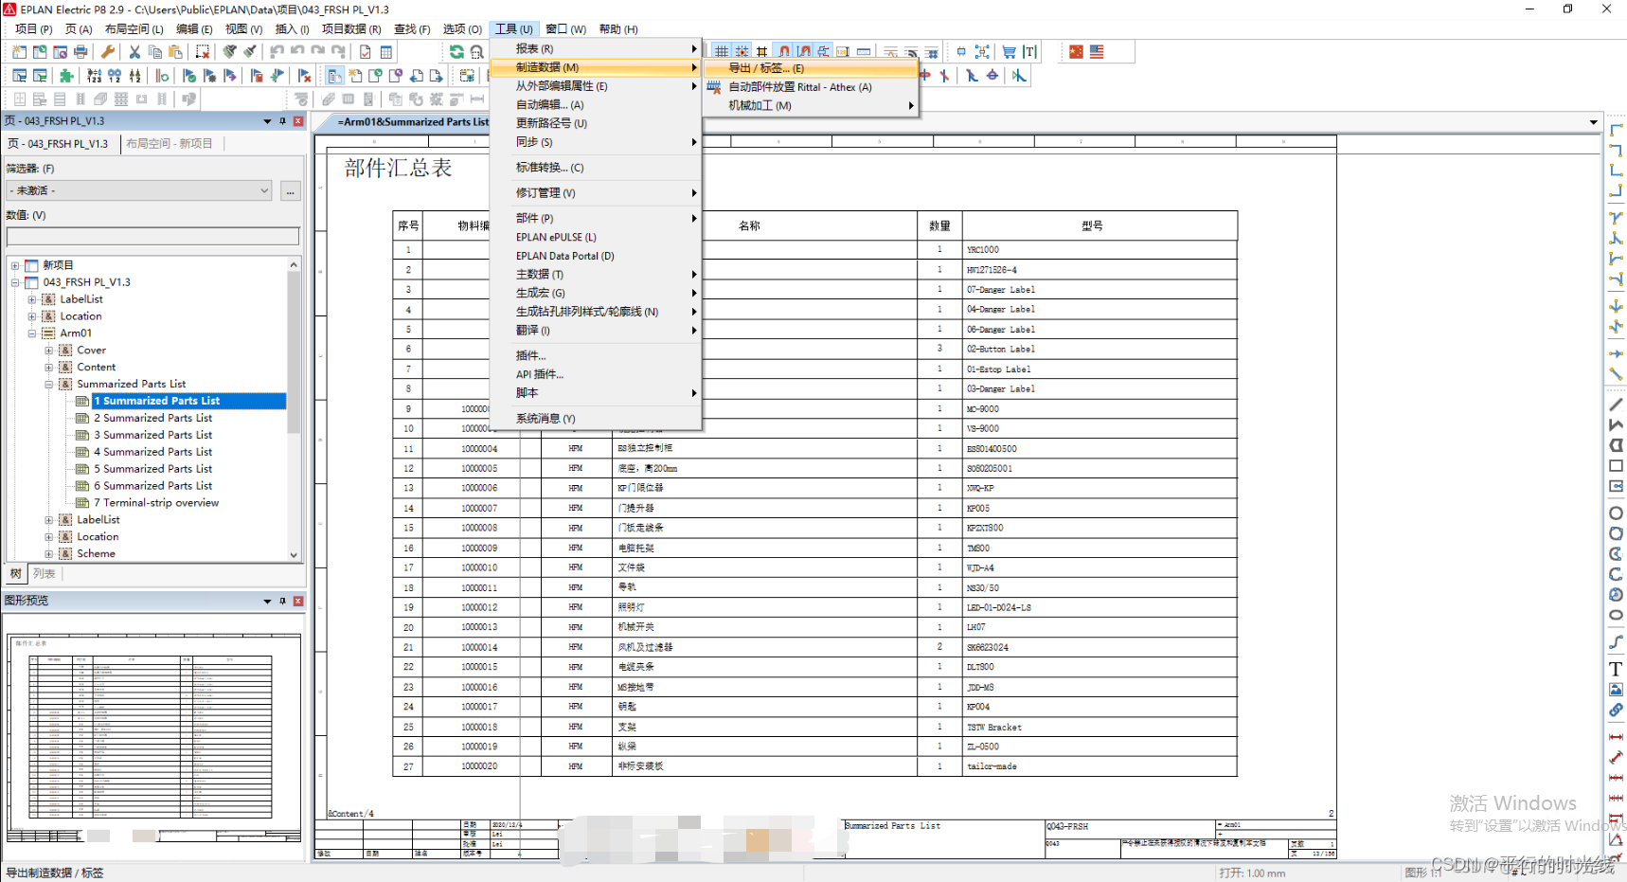Click the wrench settings icon
The height and width of the screenshot is (882, 1627).
click(105, 51)
